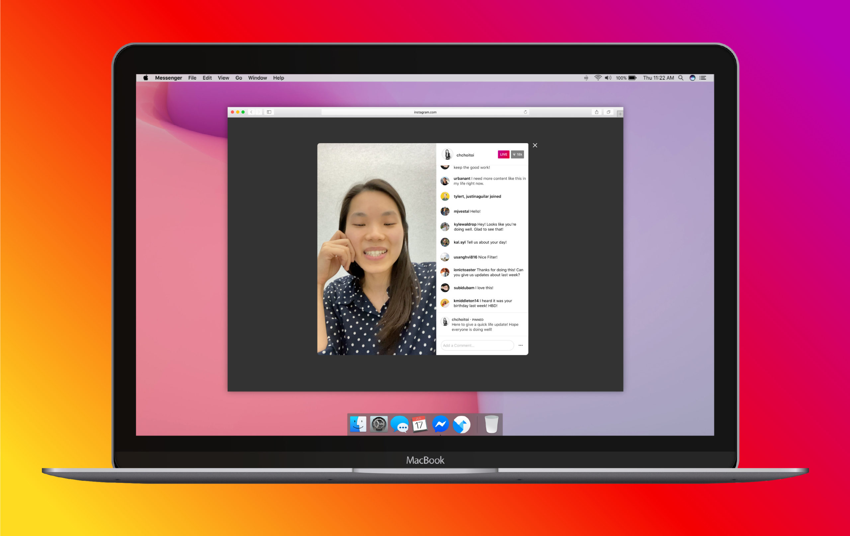The height and width of the screenshot is (536, 850).
Task: Open System Preferences from the Dock
Action: click(x=379, y=425)
